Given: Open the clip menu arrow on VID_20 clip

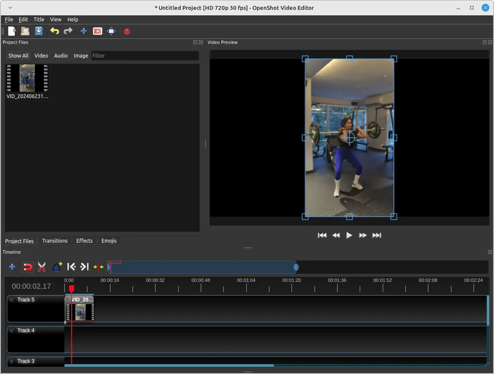Looking at the screenshot, I should pos(67,299).
